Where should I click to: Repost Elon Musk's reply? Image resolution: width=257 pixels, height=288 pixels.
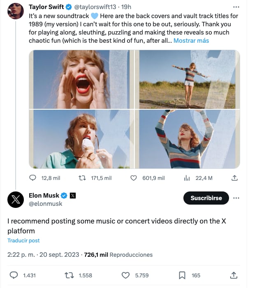click(x=69, y=275)
